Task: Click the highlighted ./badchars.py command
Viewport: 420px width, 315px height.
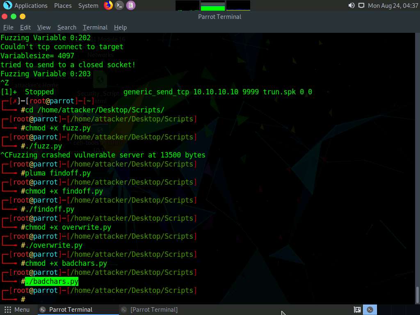Action: [52, 281]
